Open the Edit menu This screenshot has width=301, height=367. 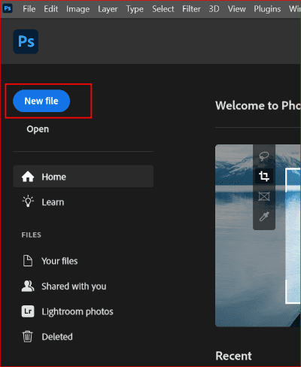[x=51, y=9]
